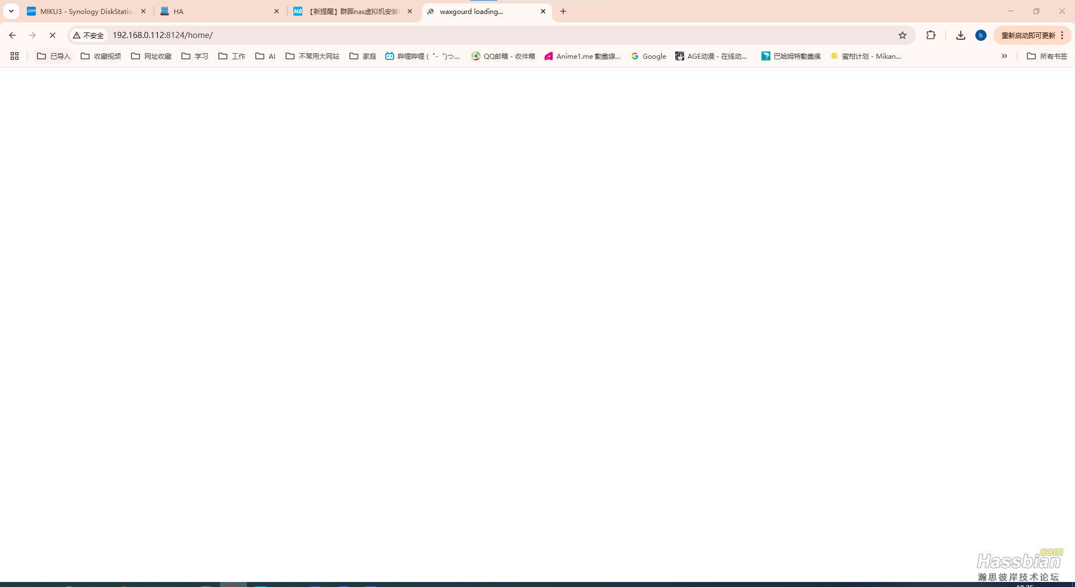1075x587 pixels.
Task: Show hidden bookmarks overflow chevron
Action: click(x=1004, y=56)
